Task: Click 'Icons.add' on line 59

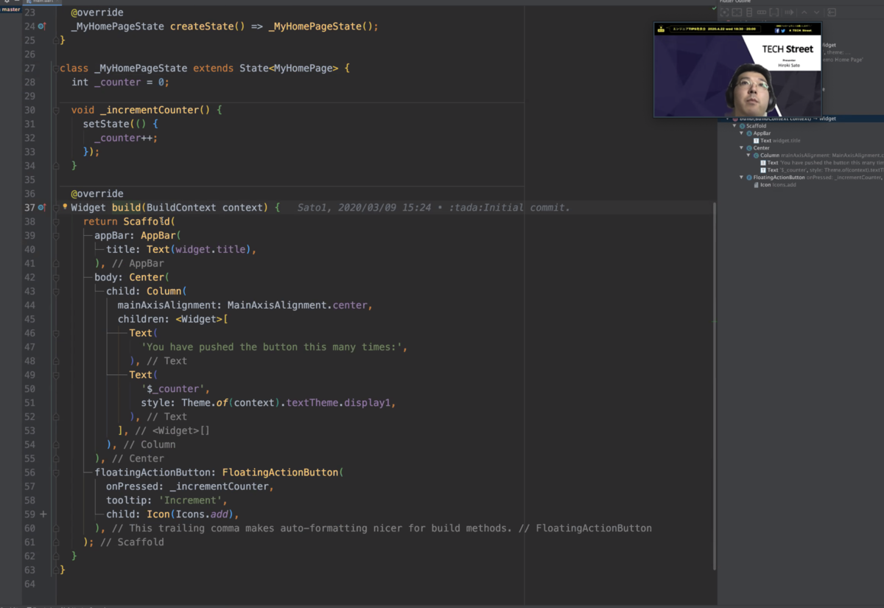Action: (203, 514)
